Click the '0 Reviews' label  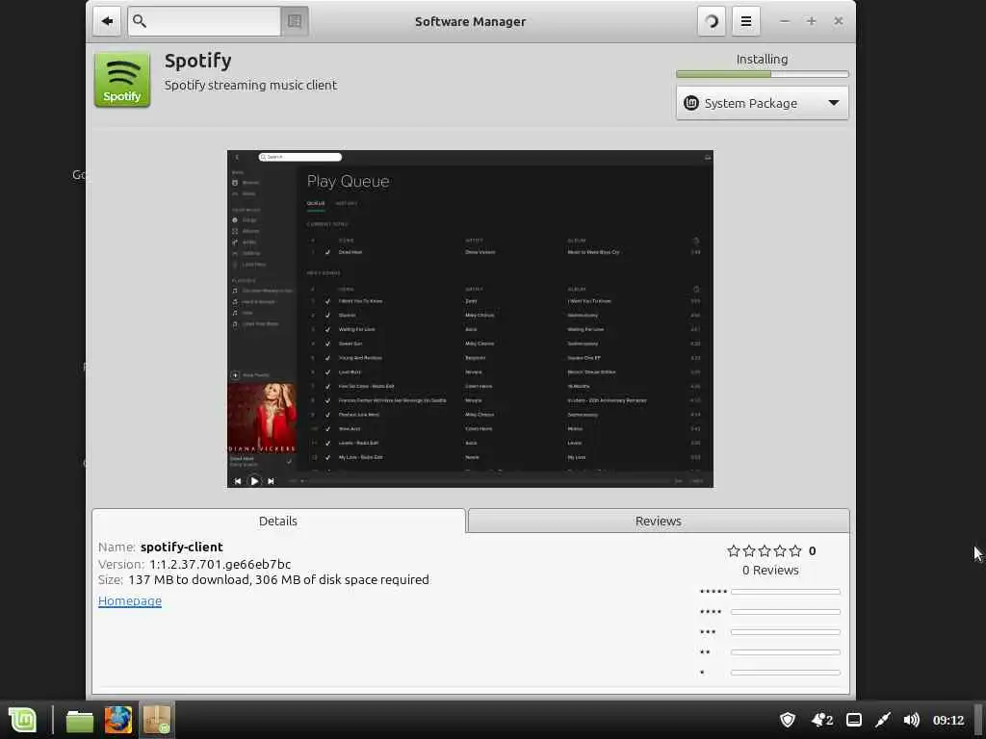coord(770,570)
